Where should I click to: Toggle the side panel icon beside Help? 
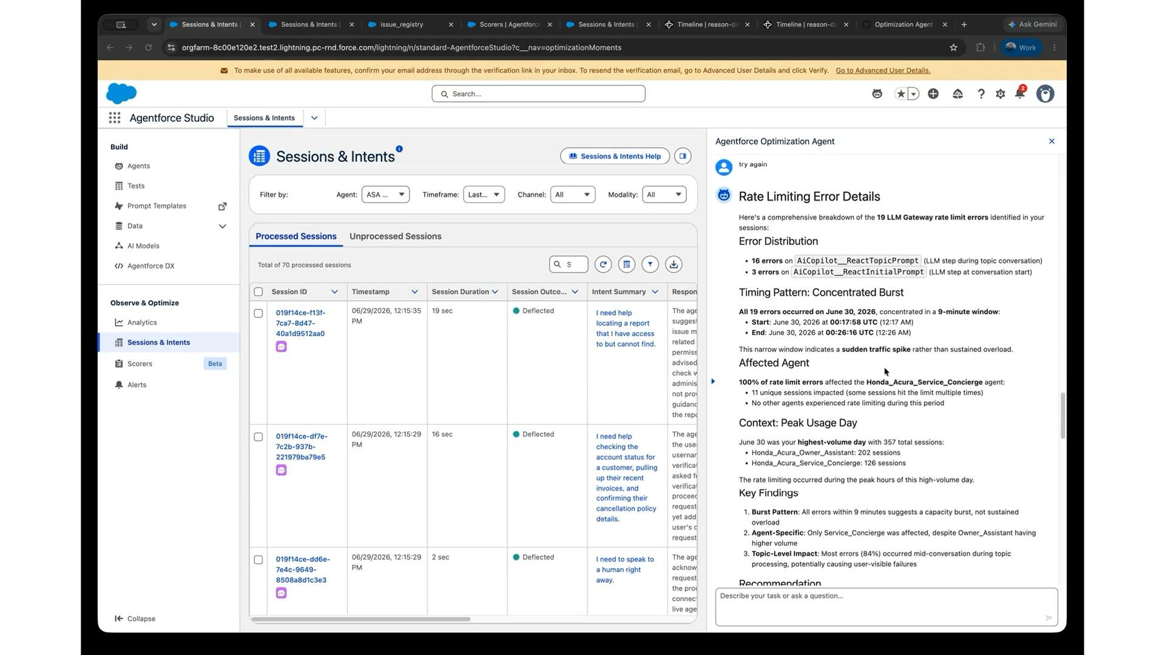(683, 156)
